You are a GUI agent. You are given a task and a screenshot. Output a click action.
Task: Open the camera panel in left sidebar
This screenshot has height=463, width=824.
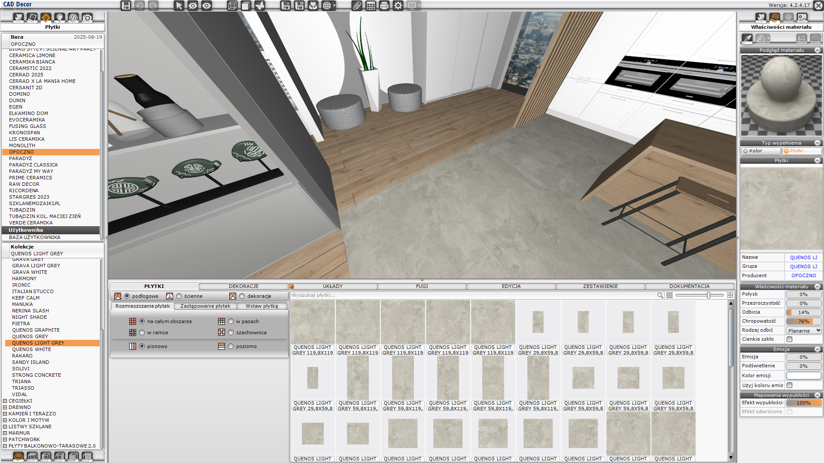click(x=87, y=18)
